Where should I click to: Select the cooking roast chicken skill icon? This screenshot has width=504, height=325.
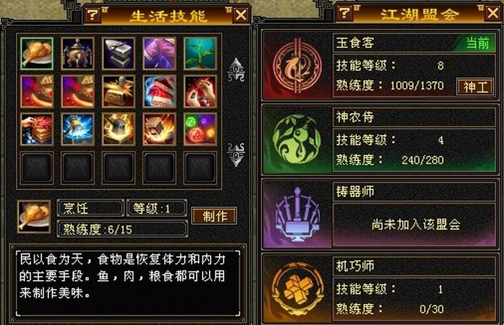tap(36, 54)
